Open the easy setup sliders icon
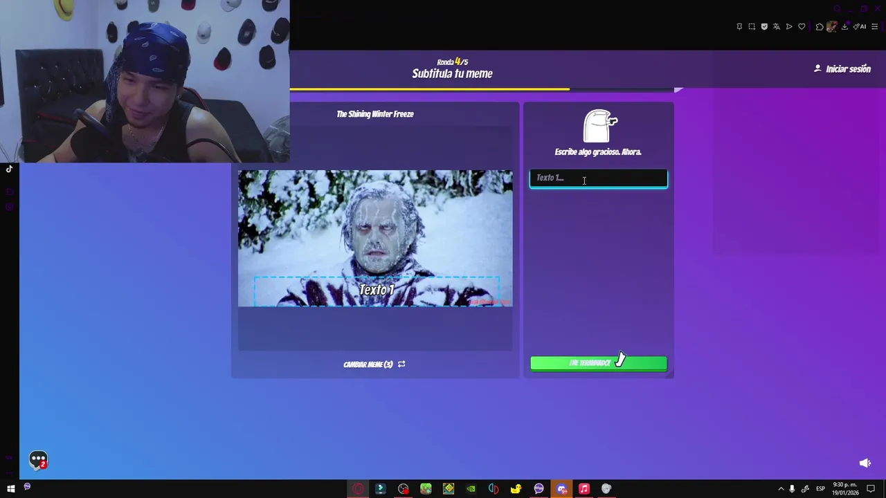The image size is (886, 498). 874,26
